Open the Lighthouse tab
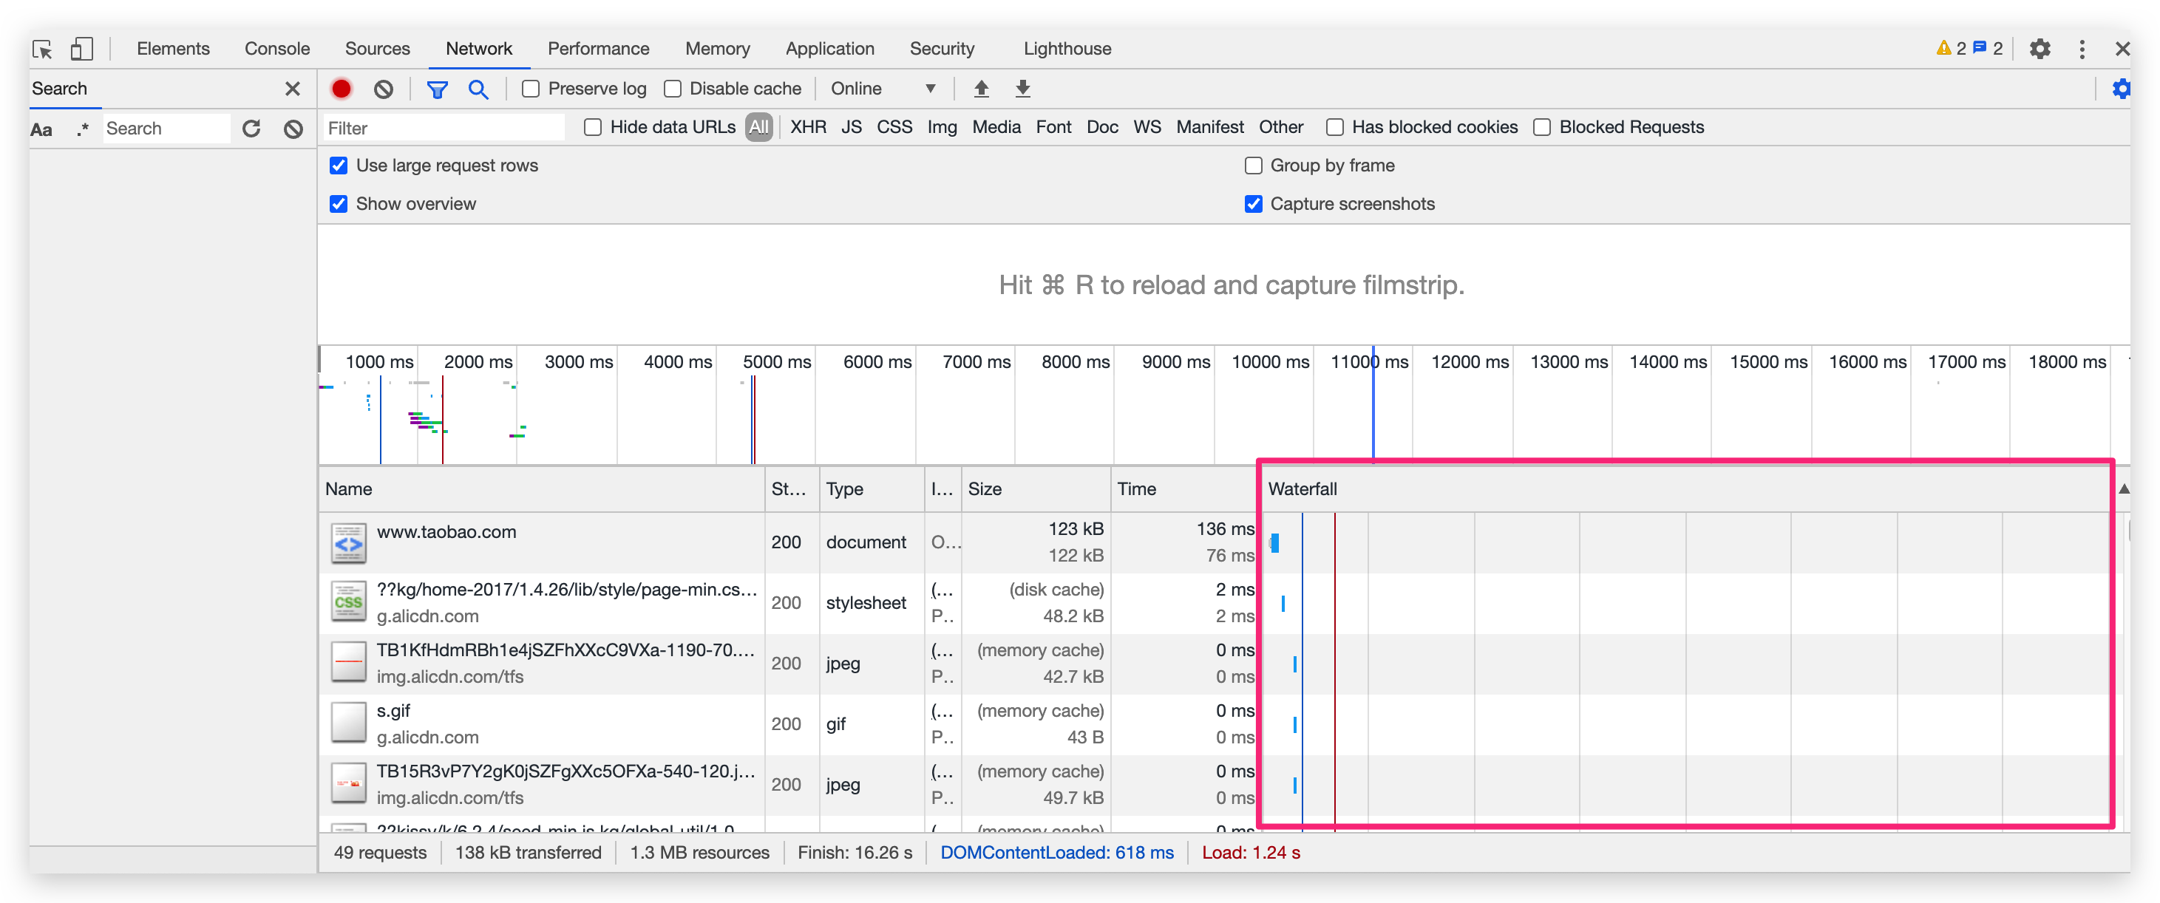This screenshot has width=2160, height=903. point(1067,49)
